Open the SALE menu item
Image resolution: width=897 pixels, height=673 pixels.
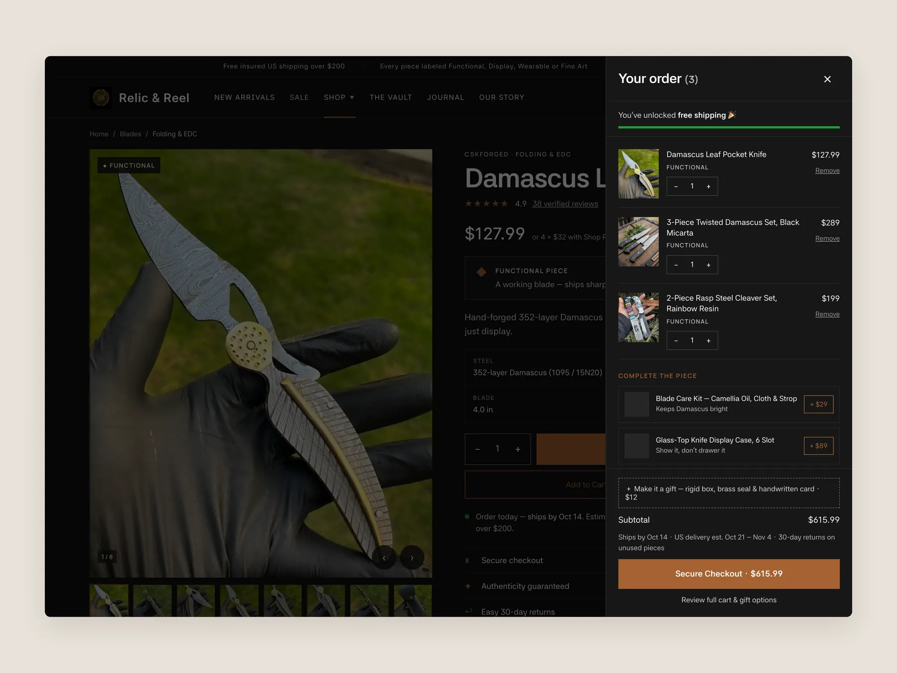(x=299, y=97)
